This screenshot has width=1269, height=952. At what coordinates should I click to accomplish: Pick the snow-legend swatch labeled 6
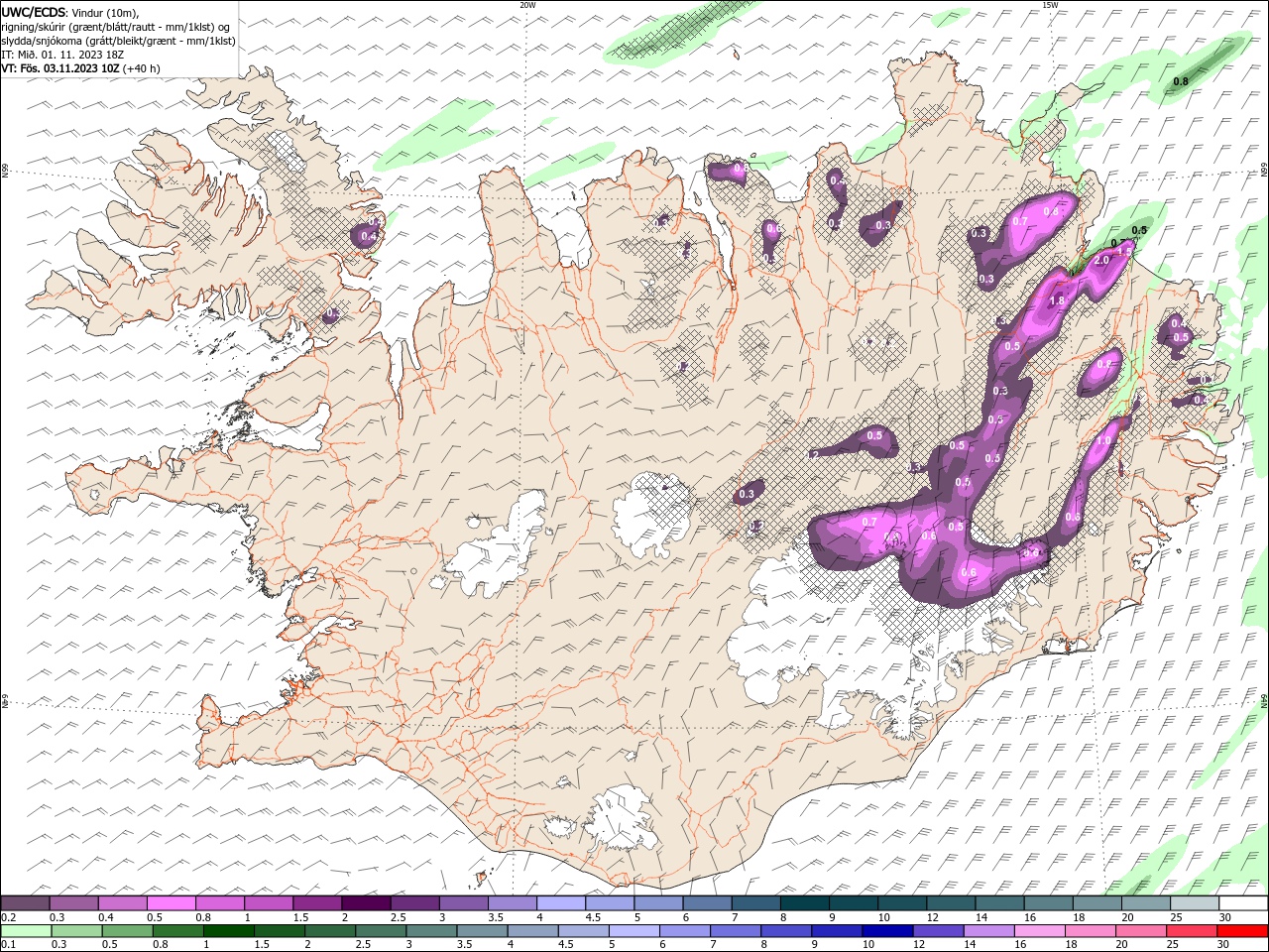707,903
